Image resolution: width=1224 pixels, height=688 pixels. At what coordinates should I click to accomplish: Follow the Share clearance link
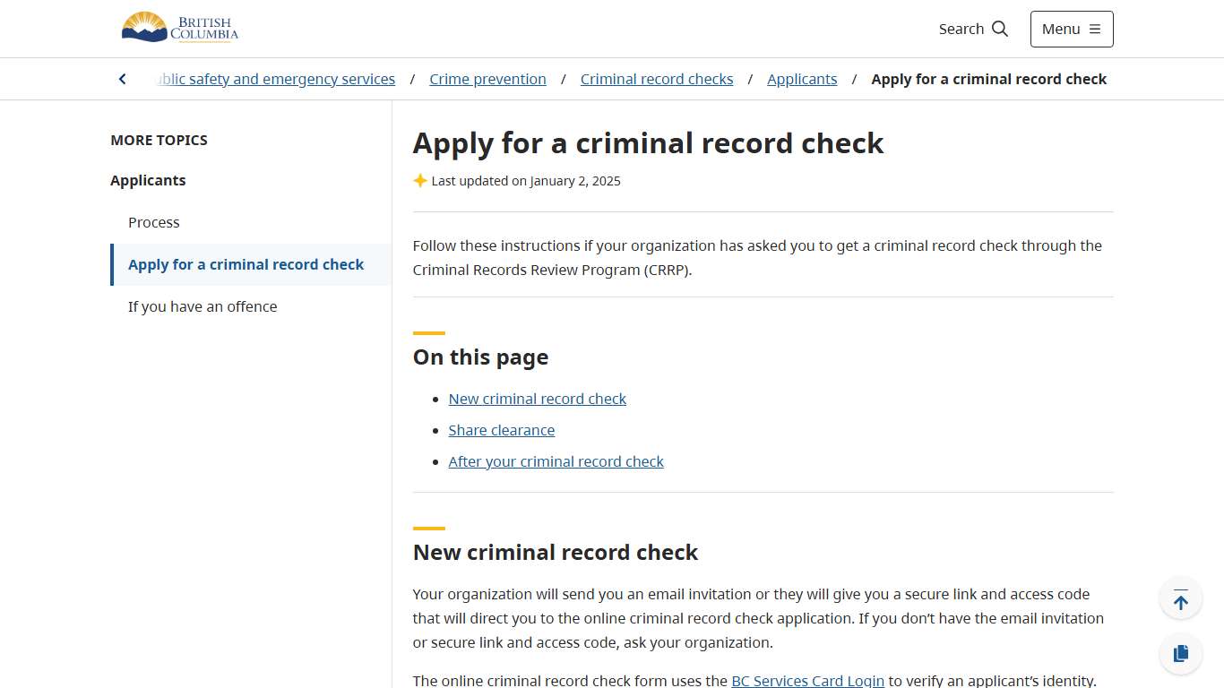[x=501, y=430]
